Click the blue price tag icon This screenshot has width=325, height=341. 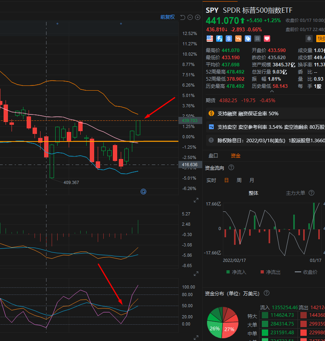[x=248, y=39]
